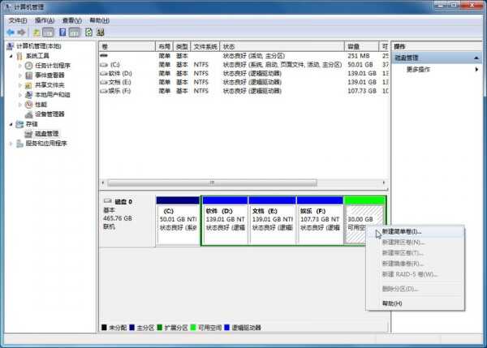Open 共享文件夹 in the tree

pos(49,85)
